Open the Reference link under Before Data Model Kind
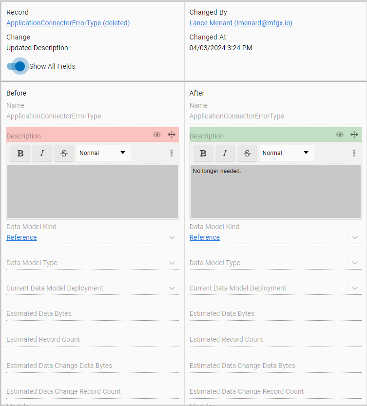Image resolution: width=367 pixels, height=406 pixels. click(21, 237)
